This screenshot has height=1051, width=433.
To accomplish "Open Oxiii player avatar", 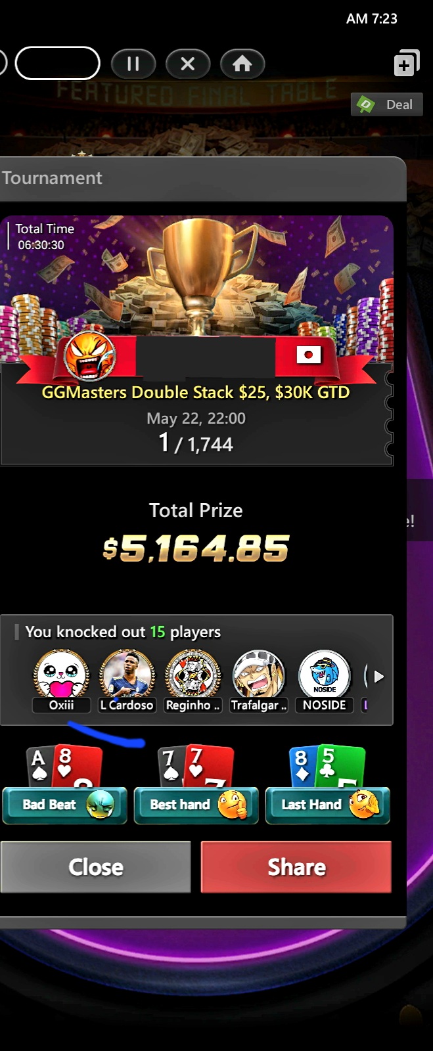I will click(x=62, y=674).
